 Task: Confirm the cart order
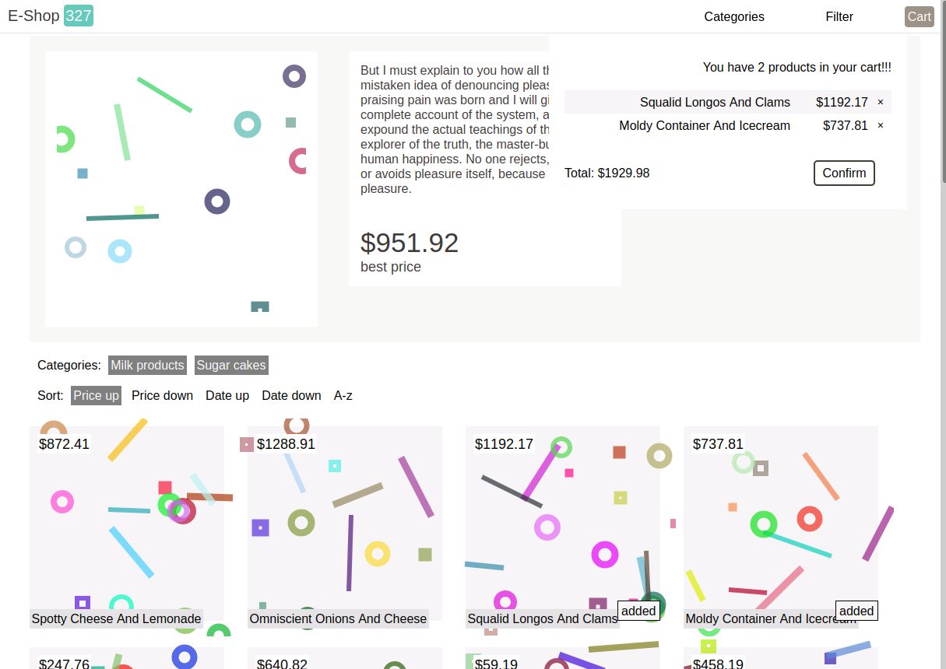pos(844,173)
